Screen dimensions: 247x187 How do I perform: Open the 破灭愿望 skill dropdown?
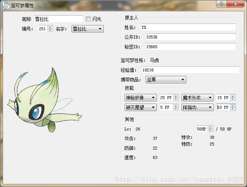click(x=140, y=107)
